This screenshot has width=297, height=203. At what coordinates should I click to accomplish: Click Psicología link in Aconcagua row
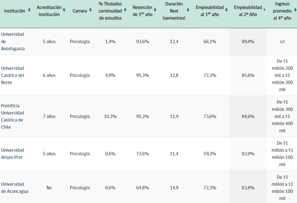tap(80, 188)
